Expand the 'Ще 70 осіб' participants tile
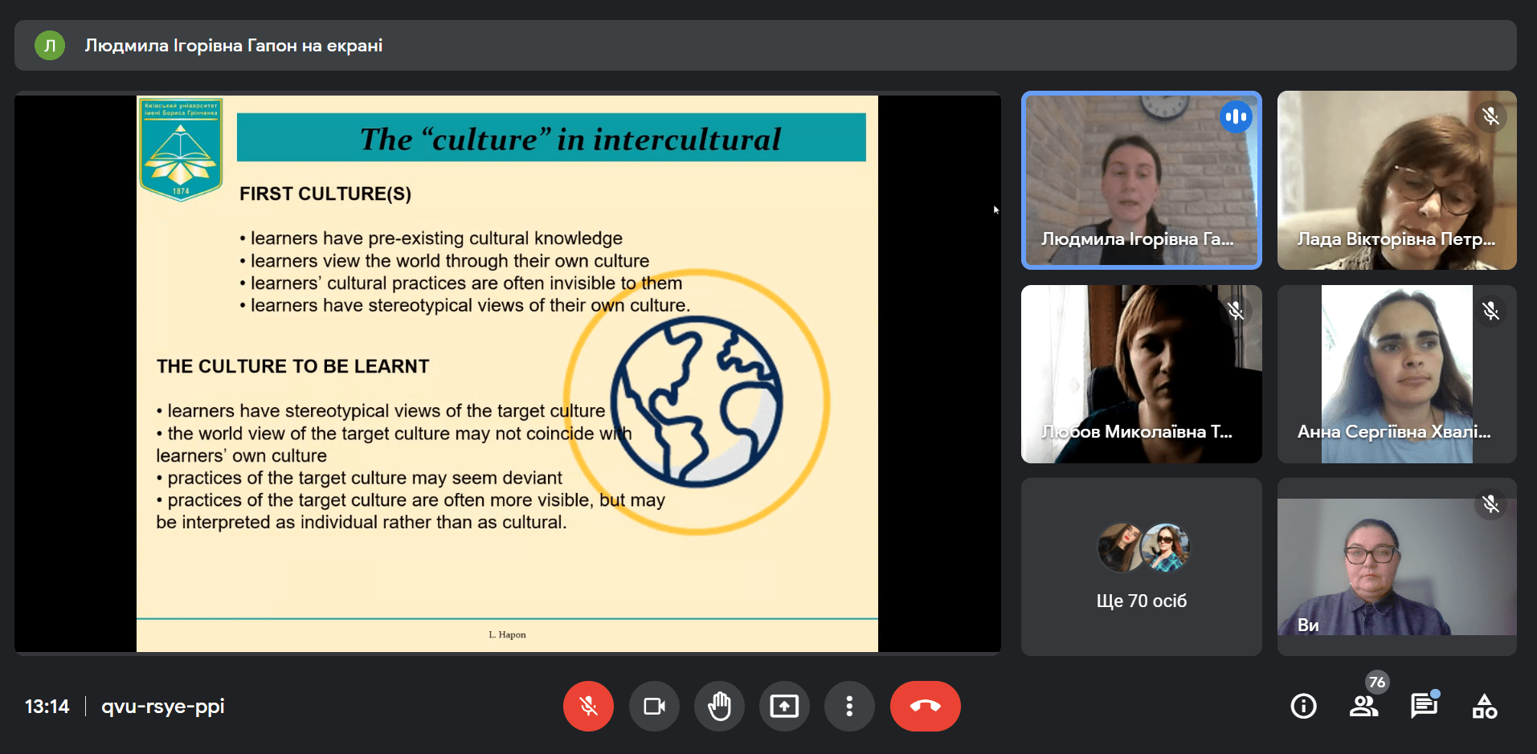 point(1141,567)
